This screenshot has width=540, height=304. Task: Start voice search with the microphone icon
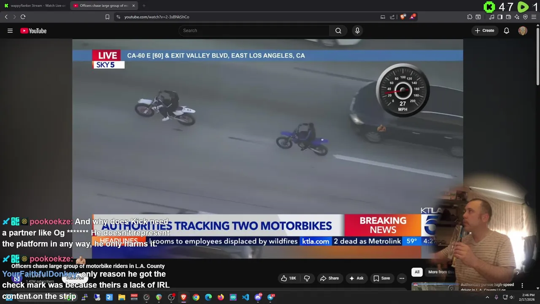coord(357,30)
